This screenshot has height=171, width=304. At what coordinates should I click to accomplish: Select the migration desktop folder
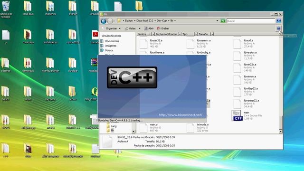pos(50,94)
